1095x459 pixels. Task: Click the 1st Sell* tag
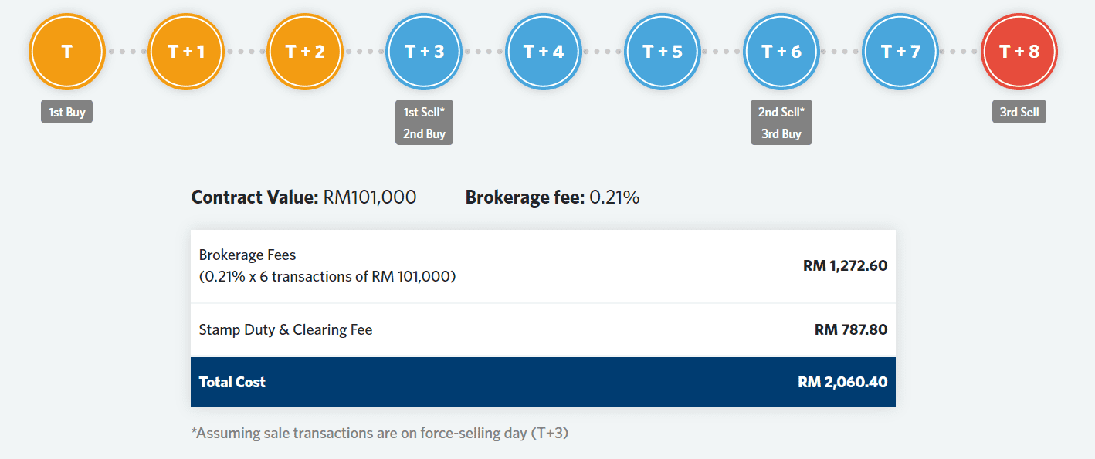(x=424, y=112)
